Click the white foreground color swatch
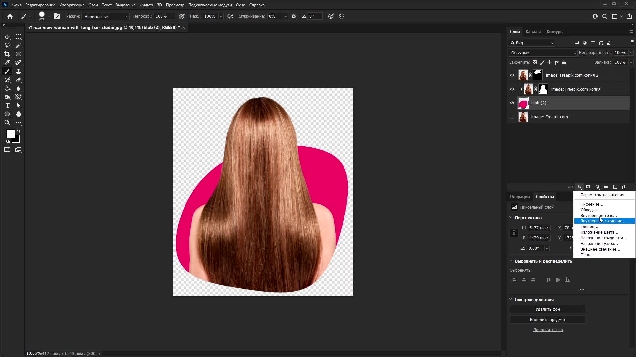 pyautogui.click(x=10, y=133)
